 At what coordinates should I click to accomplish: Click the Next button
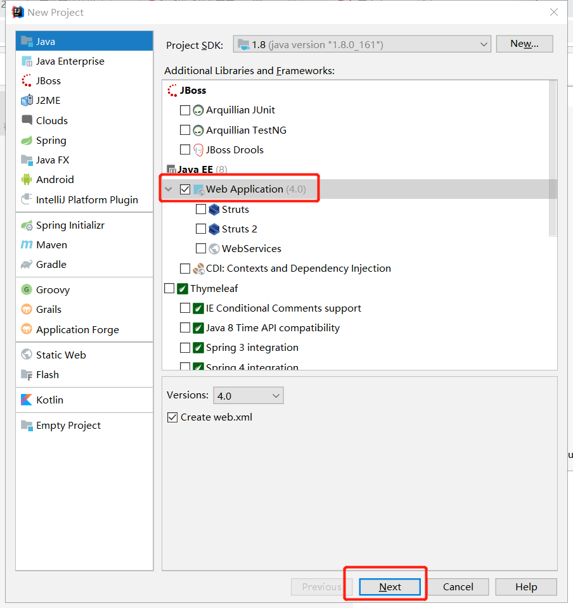[389, 586]
